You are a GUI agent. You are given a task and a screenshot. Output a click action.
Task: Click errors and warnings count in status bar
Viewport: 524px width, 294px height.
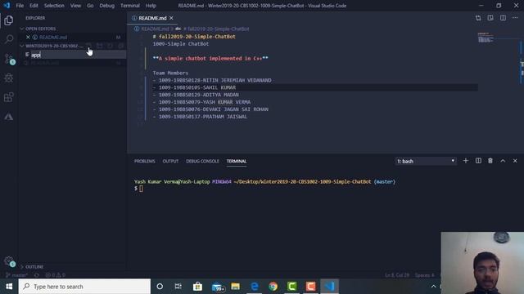[x=56, y=275]
